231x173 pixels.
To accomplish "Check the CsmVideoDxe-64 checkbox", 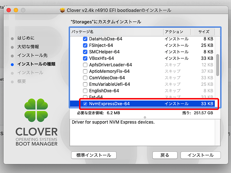I will point(85,78).
